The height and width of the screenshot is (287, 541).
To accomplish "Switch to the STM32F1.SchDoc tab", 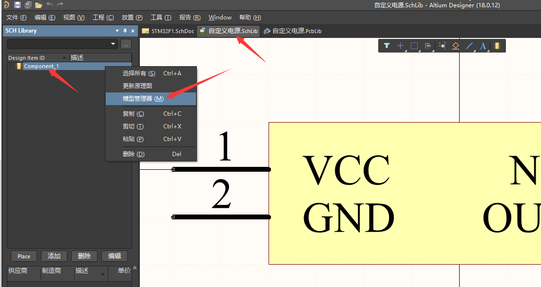I will pyautogui.click(x=168, y=31).
